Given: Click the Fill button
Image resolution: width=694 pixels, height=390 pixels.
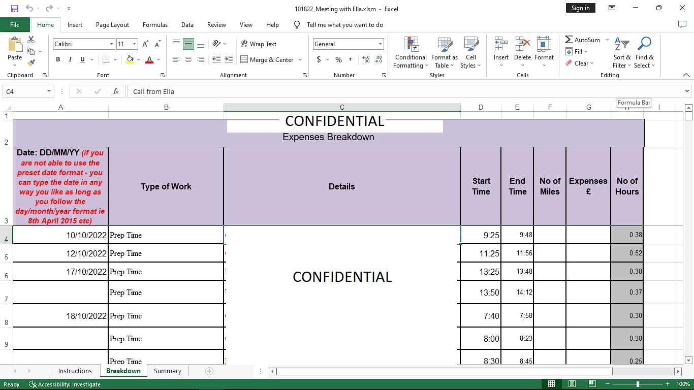Looking at the screenshot, I should coord(576,51).
